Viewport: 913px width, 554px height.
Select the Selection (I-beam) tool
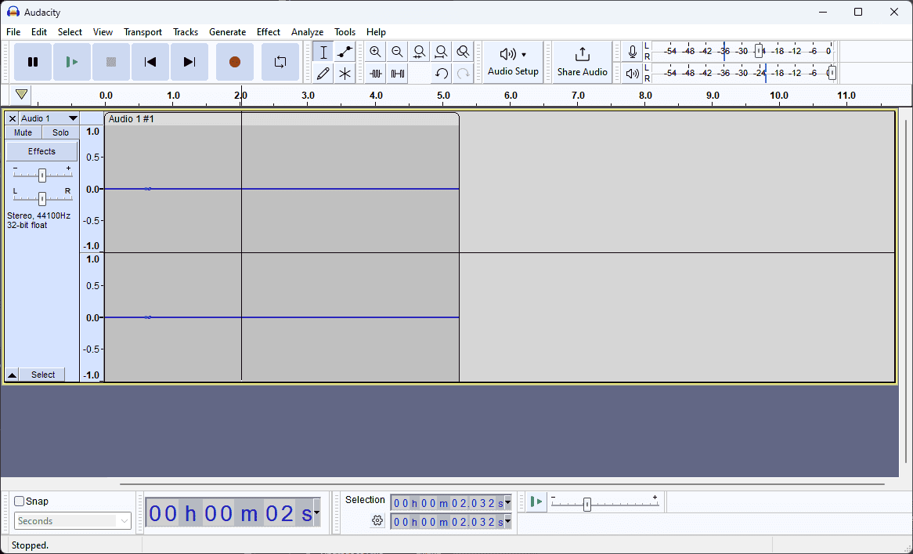[x=323, y=52]
